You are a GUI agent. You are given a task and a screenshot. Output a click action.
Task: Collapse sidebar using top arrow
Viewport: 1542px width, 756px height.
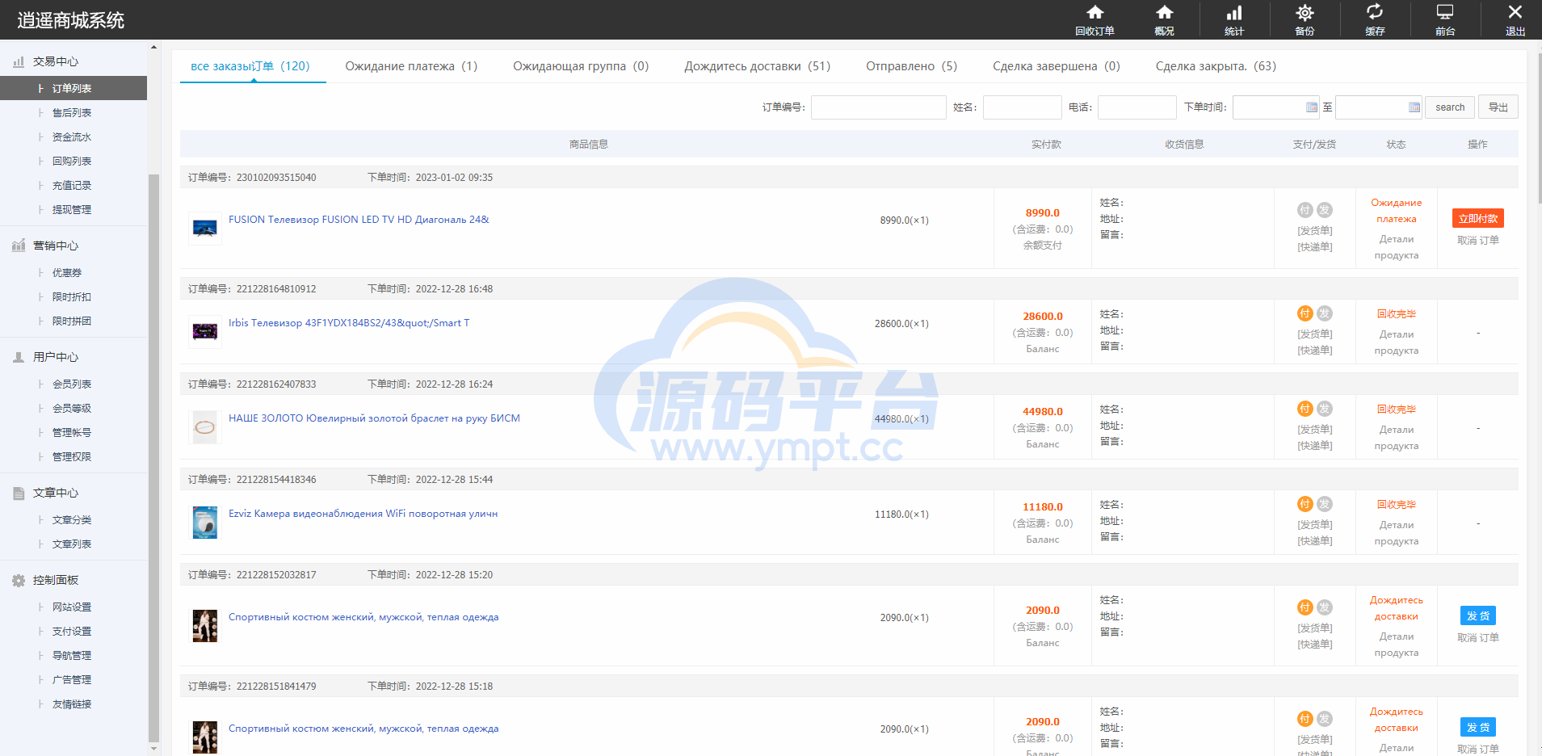[153, 48]
